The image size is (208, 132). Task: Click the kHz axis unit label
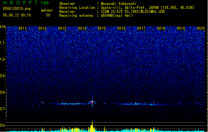(3, 27)
